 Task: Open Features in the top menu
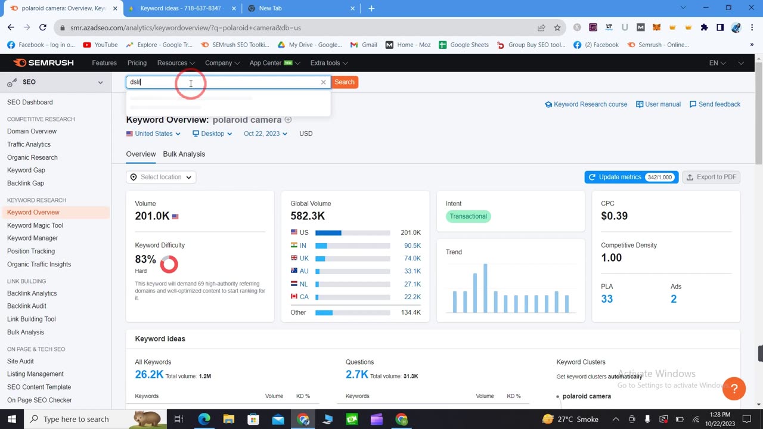pyautogui.click(x=104, y=63)
